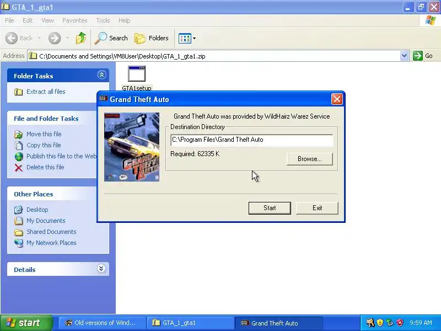Image resolution: width=441 pixels, height=331 pixels.
Task: Expand the address bar dropdown arrow
Action: (404, 56)
